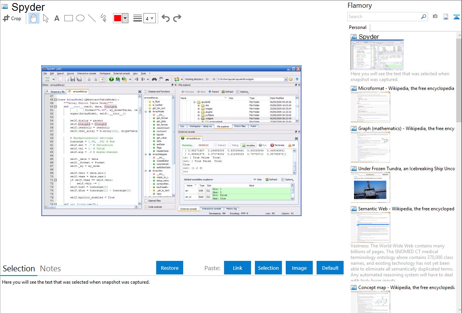Toggle Opened files checkbox in Spyder screenshot
Image resolution: width=462 pixels, height=313 pixels.
(x=146, y=201)
